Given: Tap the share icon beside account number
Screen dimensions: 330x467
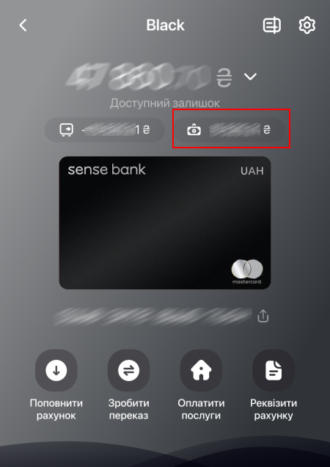Looking at the screenshot, I should pos(263,316).
